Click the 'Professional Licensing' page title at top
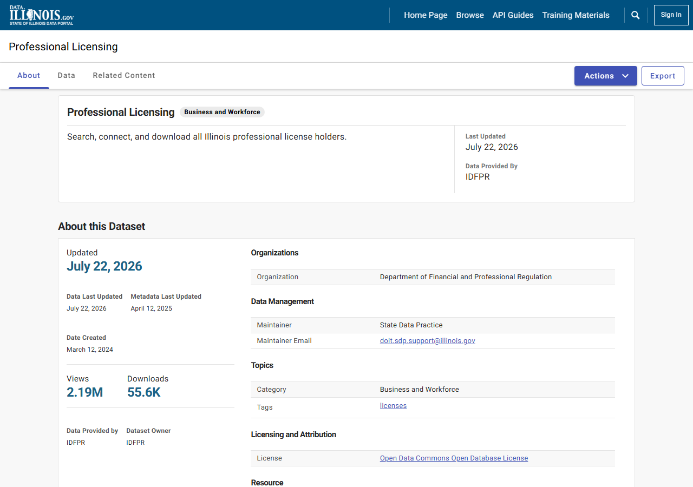Screen dimensions: 693x487 [63, 47]
